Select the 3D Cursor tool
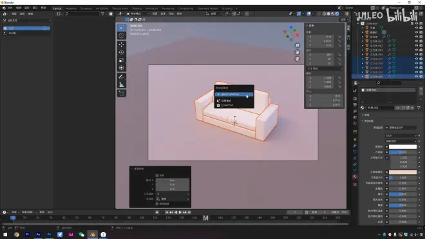The width and height of the screenshot is (425, 239). [x=122, y=35]
